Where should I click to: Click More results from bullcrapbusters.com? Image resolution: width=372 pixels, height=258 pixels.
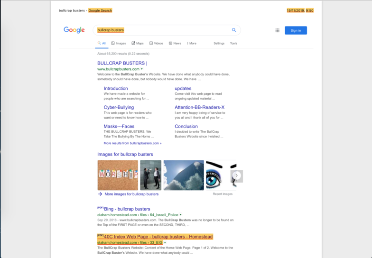point(132,143)
